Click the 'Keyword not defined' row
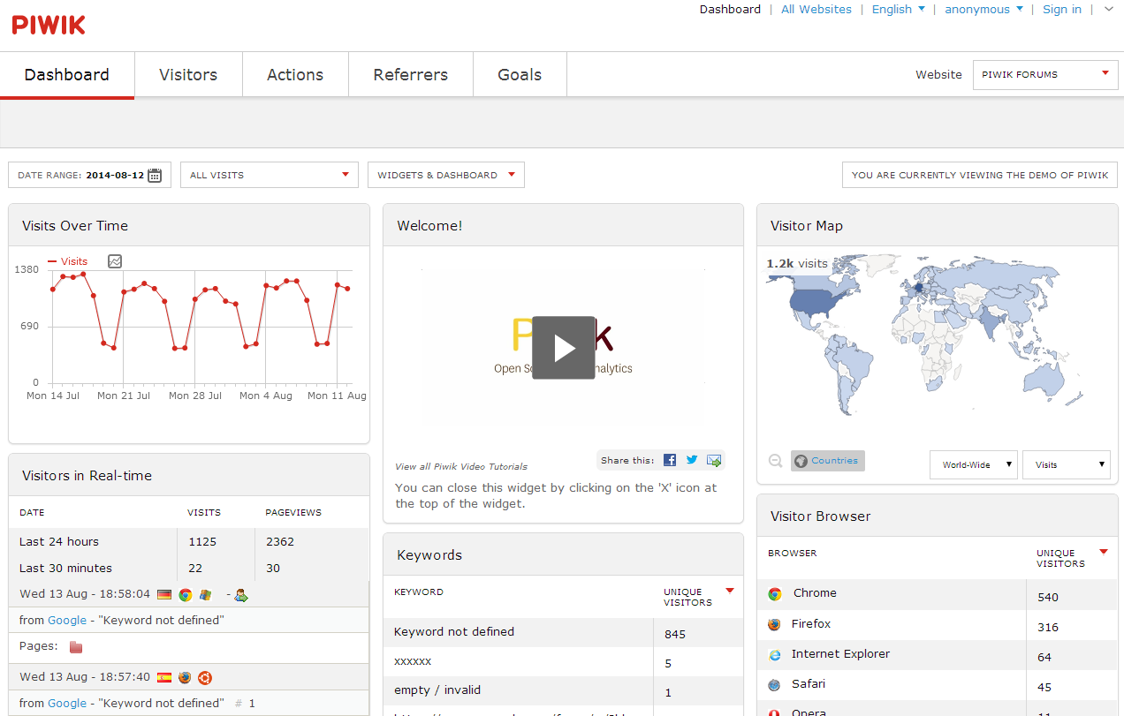The width and height of the screenshot is (1124, 716). 563,632
